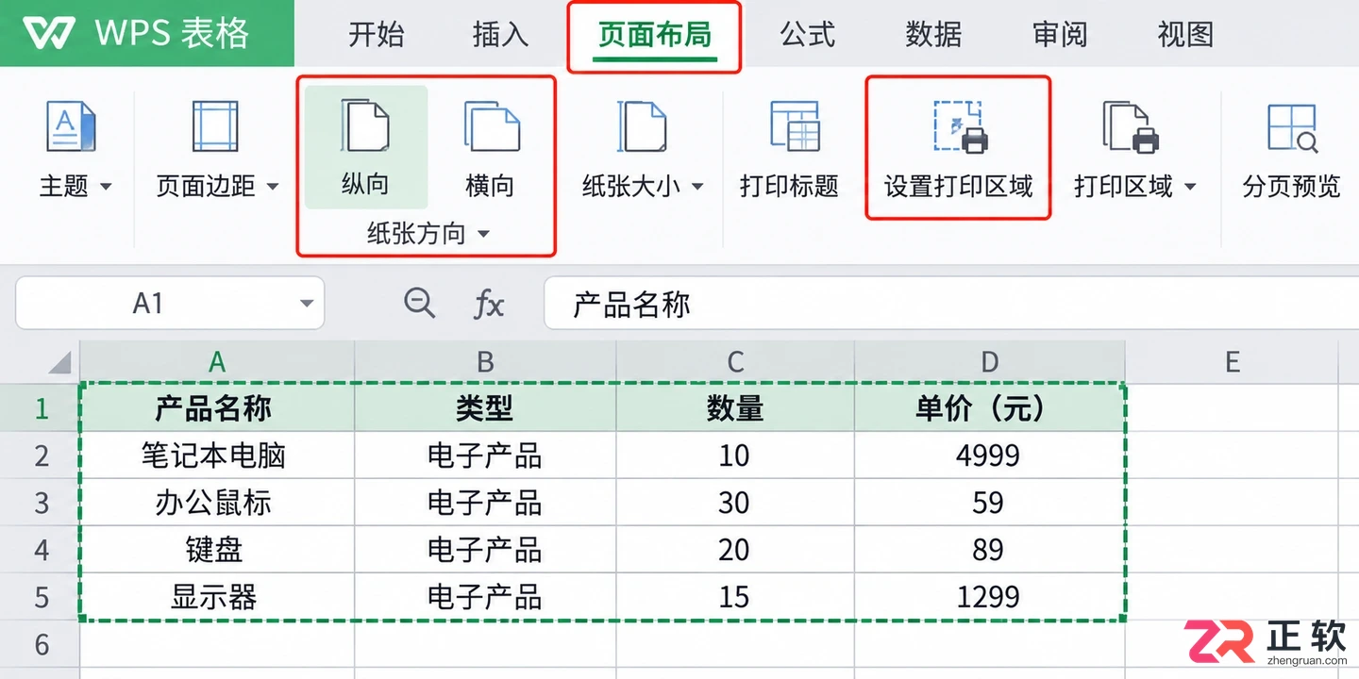This screenshot has height=679, width=1359.
Task: Click the WPS 表格 logo icon
Action: click(49, 33)
